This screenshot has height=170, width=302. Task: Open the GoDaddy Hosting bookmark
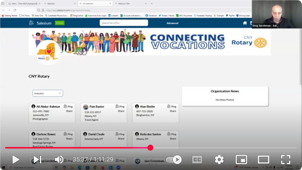click(203, 15)
